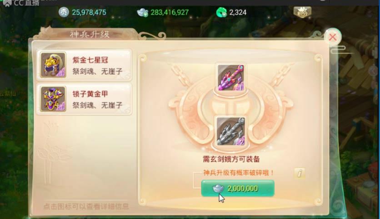View the 锁子黄金甲 armor icon details
380x219 pixels.
pos(53,99)
